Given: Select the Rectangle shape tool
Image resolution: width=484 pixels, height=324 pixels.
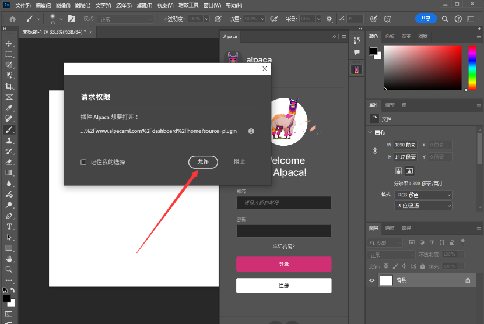Looking at the screenshot, I should click(9, 248).
